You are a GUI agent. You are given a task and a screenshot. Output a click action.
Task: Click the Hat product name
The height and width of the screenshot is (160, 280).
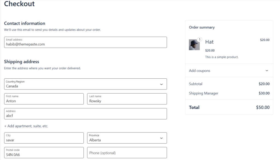[209, 42]
